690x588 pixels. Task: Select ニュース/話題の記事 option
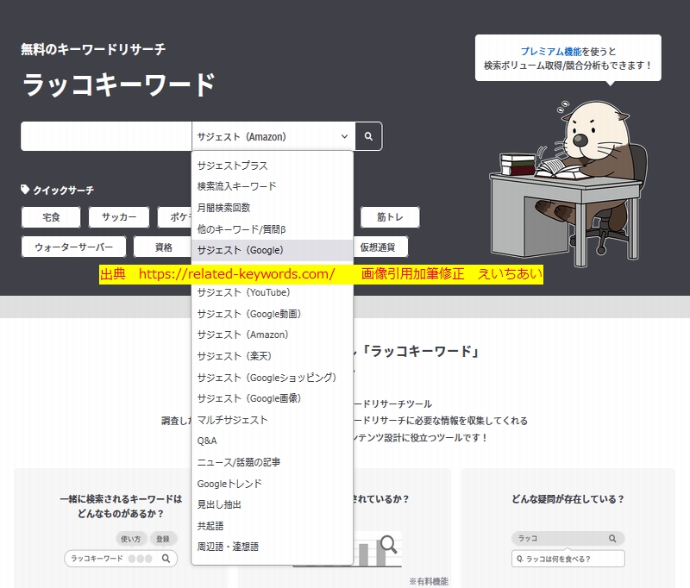pyautogui.click(x=273, y=462)
